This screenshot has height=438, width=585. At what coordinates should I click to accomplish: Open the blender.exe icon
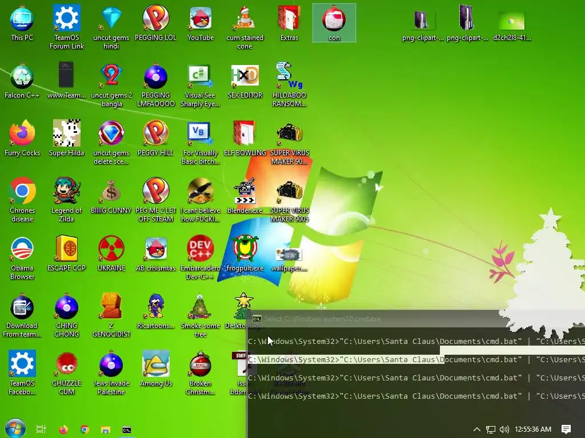[x=245, y=191]
